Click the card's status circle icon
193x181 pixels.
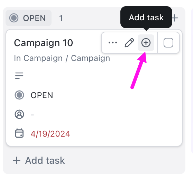[x=19, y=95]
